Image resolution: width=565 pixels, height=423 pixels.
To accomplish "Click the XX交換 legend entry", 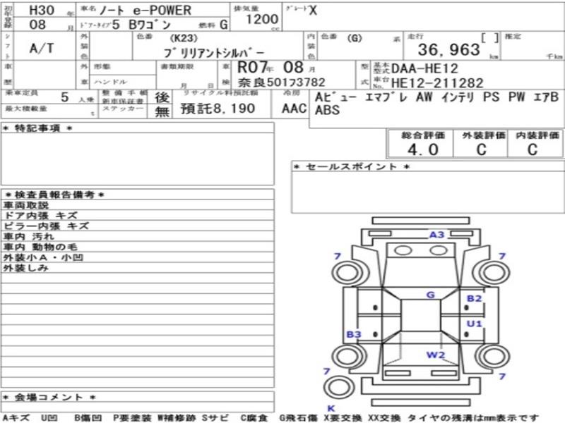I will [384, 418].
